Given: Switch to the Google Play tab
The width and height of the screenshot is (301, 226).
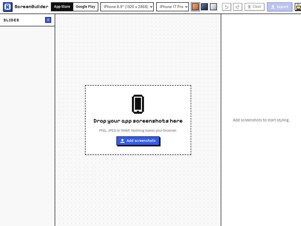Looking at the screenshot, I should (x=86, y=7).
